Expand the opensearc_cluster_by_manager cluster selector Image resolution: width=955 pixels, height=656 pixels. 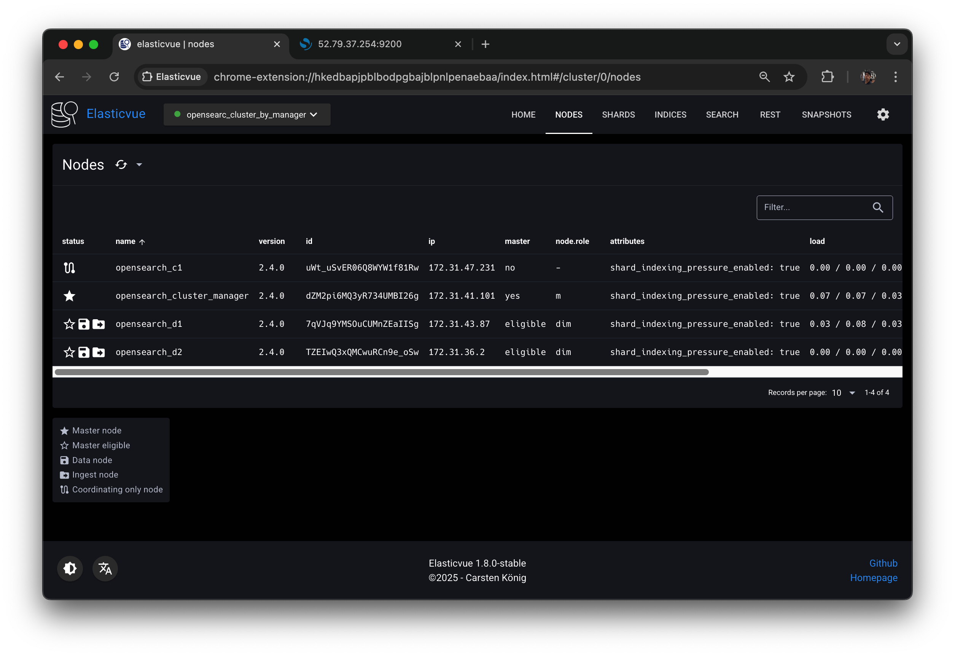[247, 115]
